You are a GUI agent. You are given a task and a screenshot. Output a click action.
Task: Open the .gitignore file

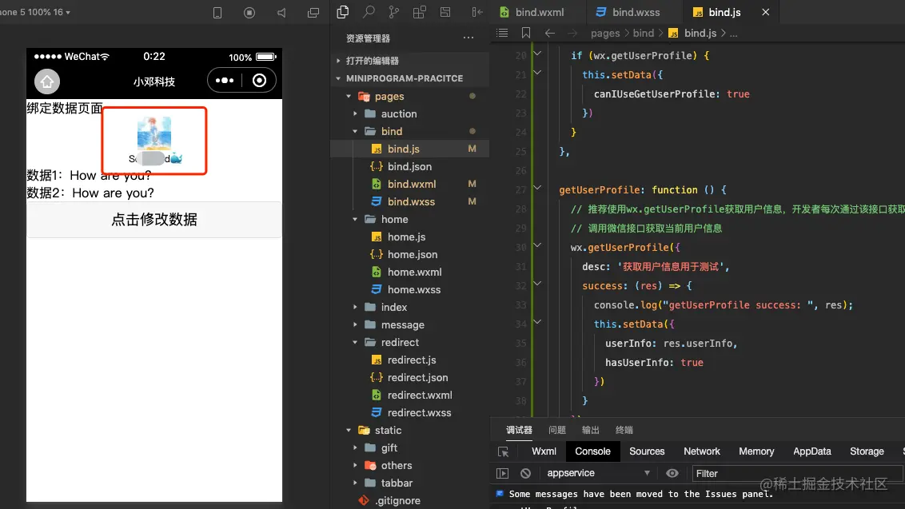[410, 500]
